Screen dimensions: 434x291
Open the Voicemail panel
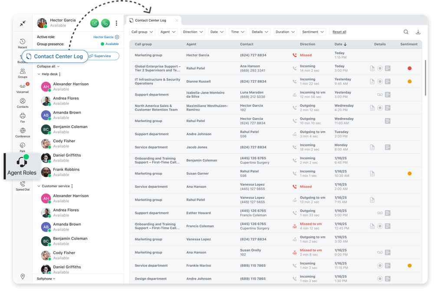click(23, 87)
